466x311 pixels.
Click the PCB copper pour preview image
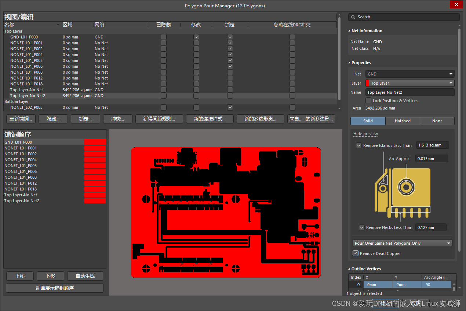[226, 212]
